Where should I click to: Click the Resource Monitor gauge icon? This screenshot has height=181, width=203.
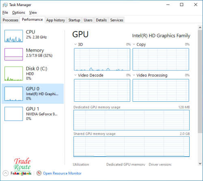click(39, 173)
